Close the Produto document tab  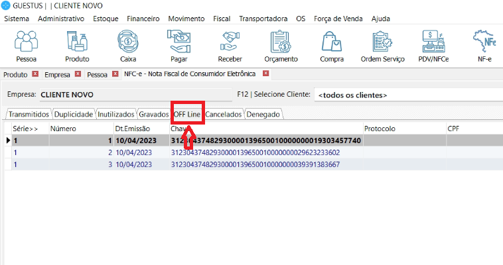(35, 74)
